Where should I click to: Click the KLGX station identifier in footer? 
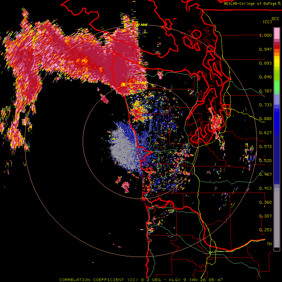(175, 280)
